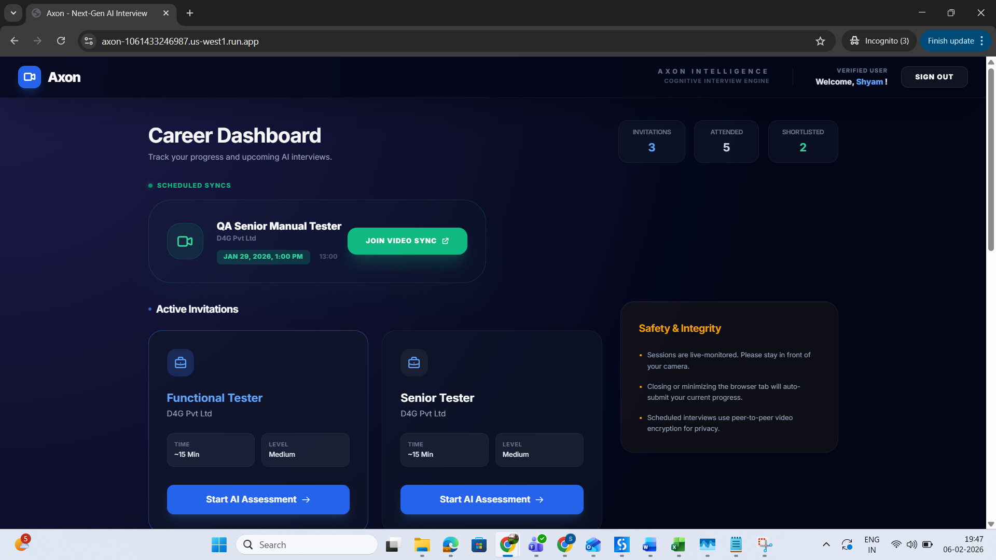Join video sync for QA Senior Manual Tester
The height and width of the screenshot is (560, 996).
click(x=407, y=241)
